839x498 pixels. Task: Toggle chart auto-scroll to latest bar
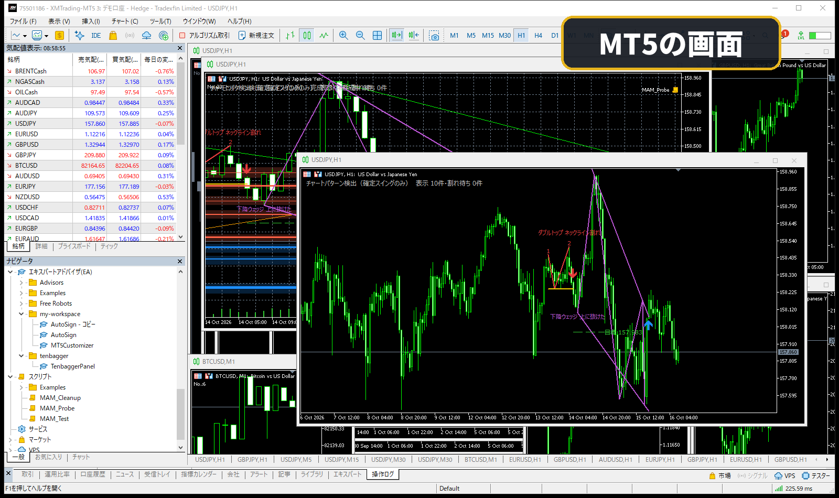397,36
